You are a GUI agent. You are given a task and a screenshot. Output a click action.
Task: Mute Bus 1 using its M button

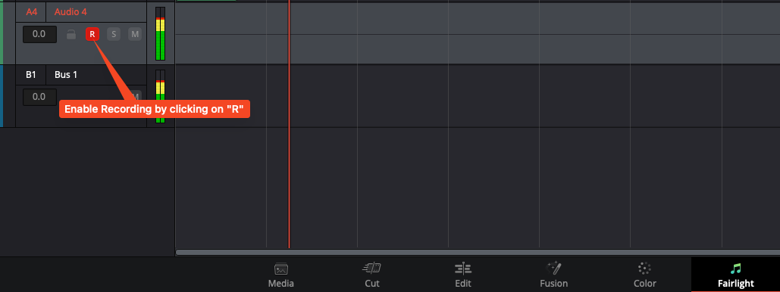pos(135,96)
